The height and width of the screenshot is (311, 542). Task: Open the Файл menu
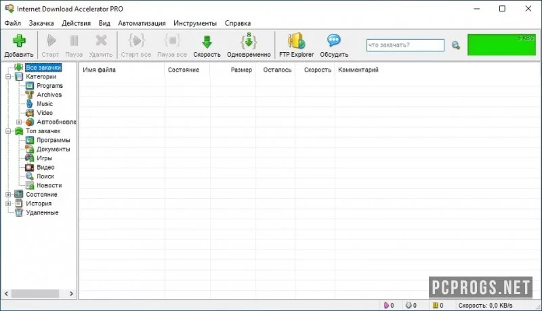(x=13, y=23)
